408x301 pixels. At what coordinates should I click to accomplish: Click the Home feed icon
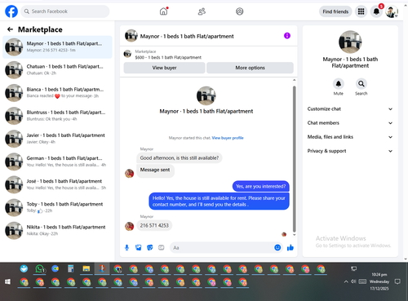click(x=163, y=11)
